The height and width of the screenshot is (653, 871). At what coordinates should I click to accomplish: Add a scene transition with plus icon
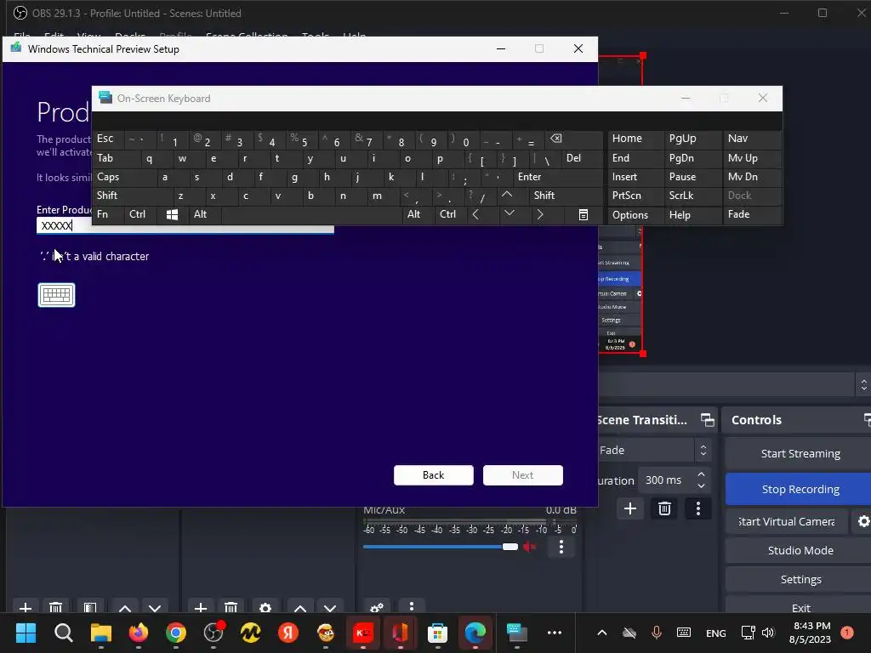click(630, 508)
